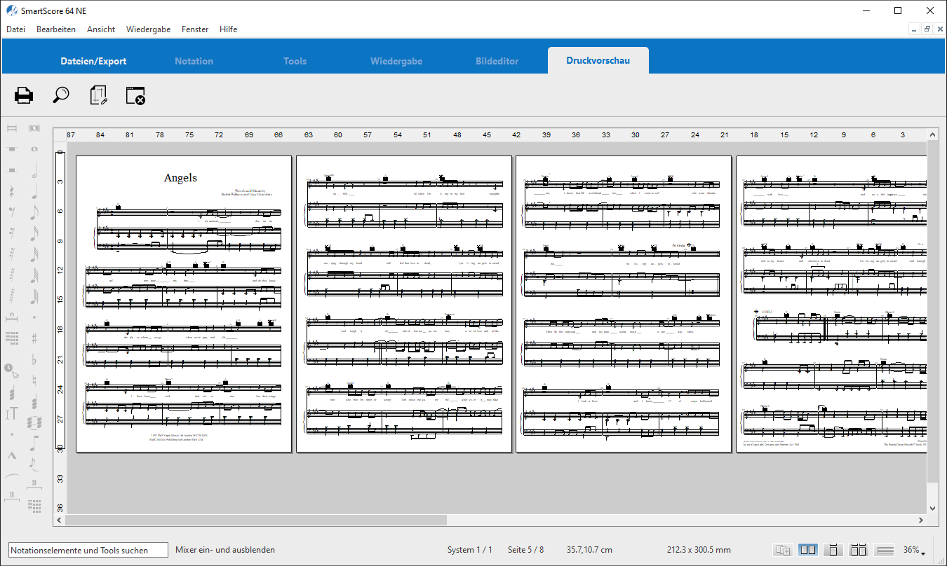947x566 pixels.
Task: Open the page layout edit icon
Action: pyautogui.click(x=99, y=95)
